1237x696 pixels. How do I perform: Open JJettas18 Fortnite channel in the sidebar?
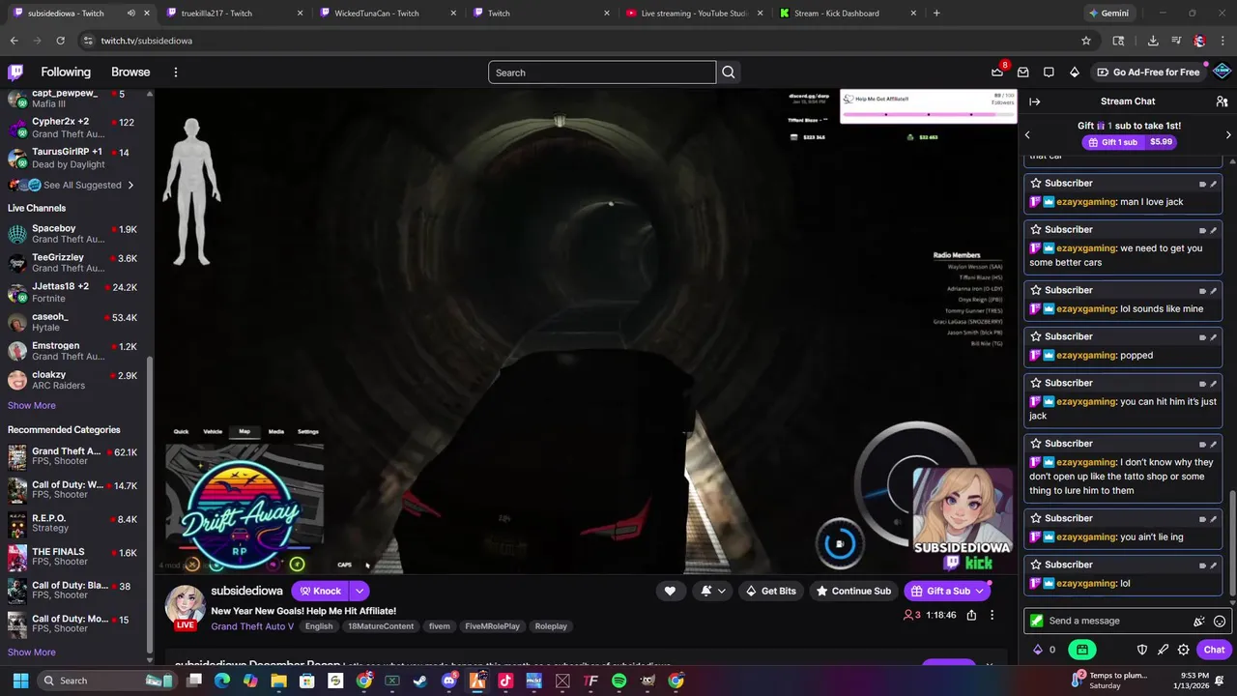(x=73, y=292)
